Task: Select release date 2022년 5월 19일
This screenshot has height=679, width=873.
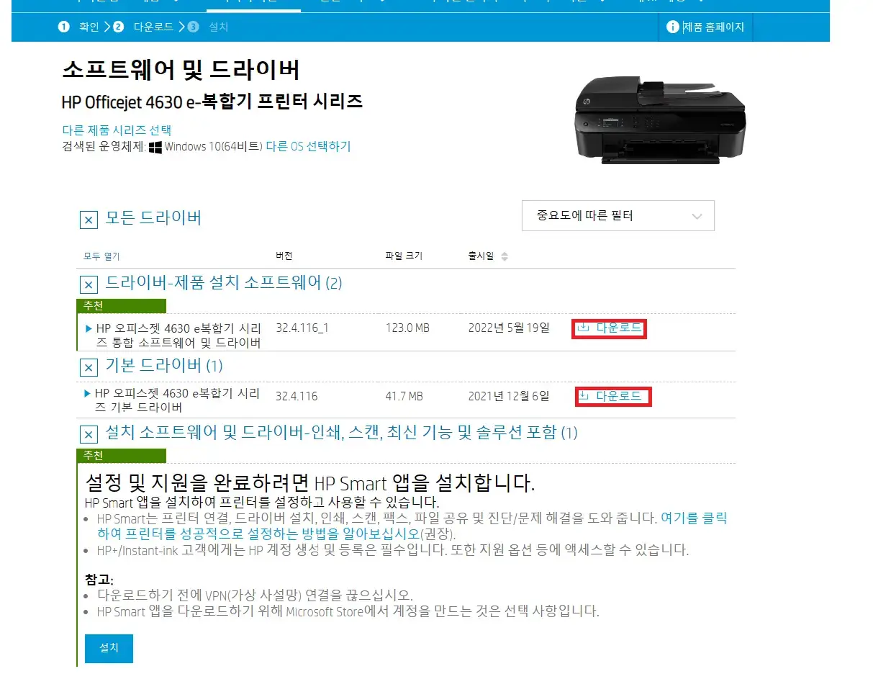Action: pyautogui.click(x=508, y=328)
